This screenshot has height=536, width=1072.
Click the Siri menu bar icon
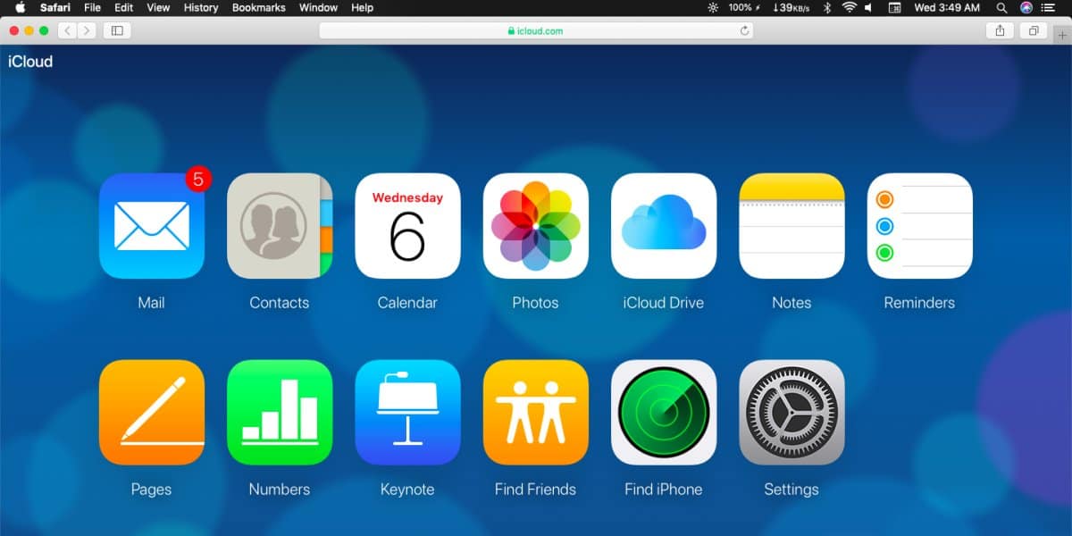click(1026, 7)
